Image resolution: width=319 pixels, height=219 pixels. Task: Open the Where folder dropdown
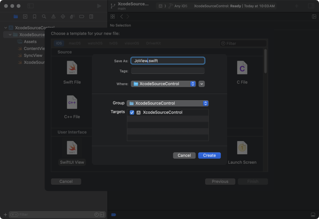pyautogui.click(x=163, y=84)
